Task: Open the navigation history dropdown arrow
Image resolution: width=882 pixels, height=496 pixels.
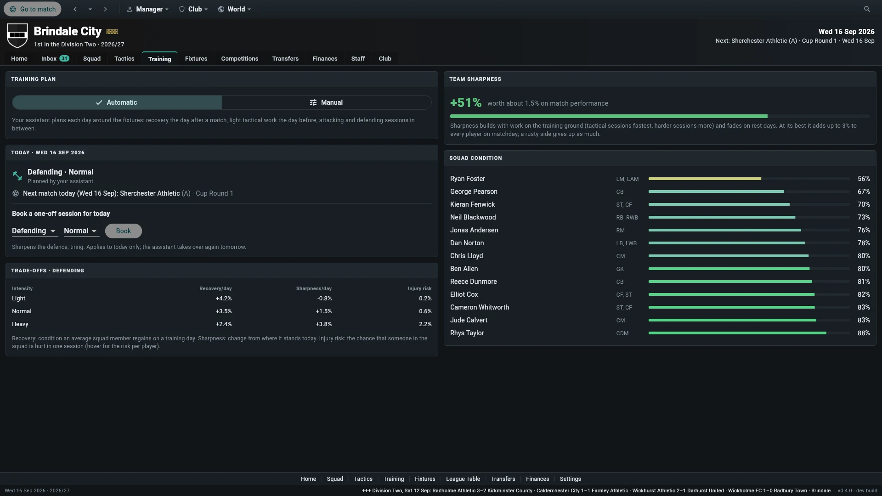Action: click(x=90, y=9)
